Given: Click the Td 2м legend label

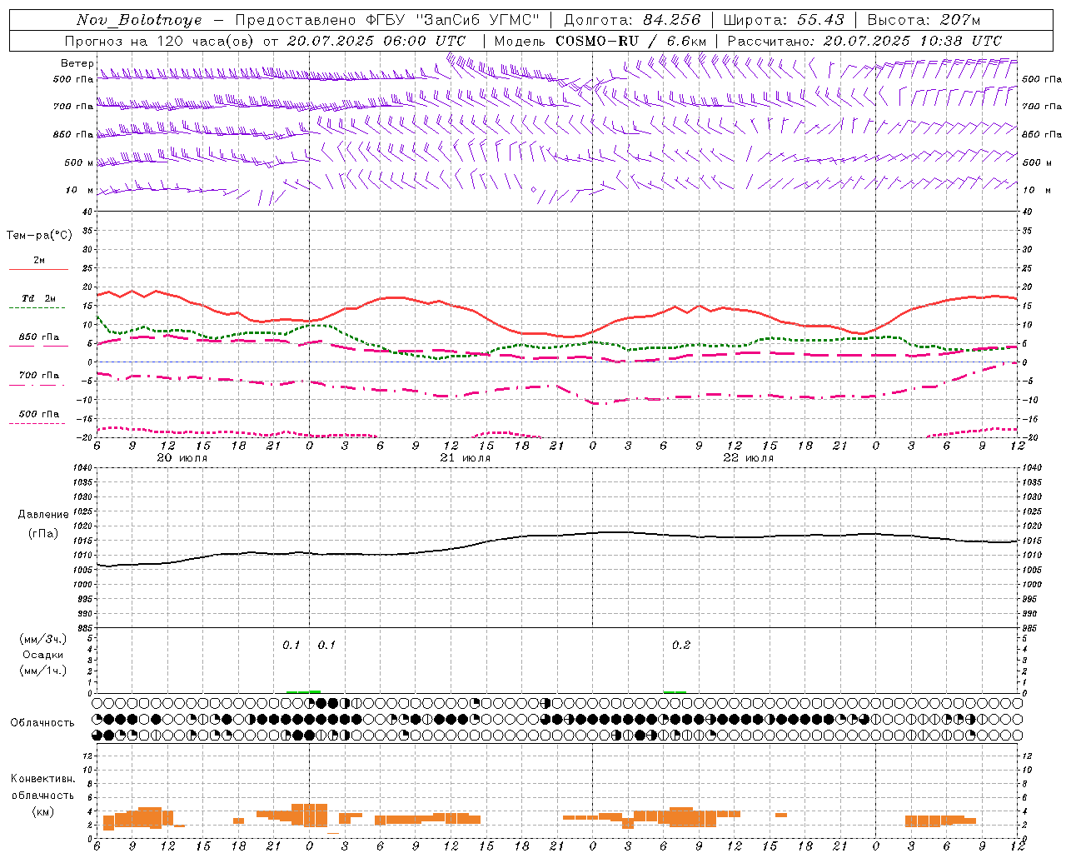Looking at the screenshot, I should point(38,298).
